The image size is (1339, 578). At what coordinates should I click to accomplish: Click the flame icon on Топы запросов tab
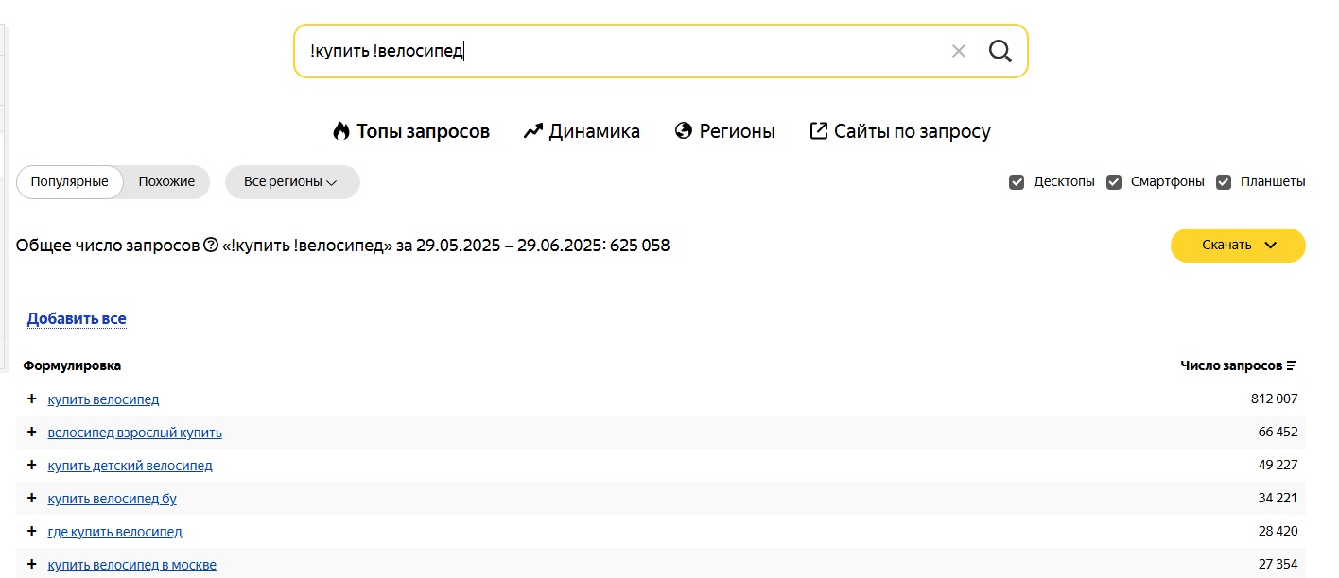tap(340, 129)
